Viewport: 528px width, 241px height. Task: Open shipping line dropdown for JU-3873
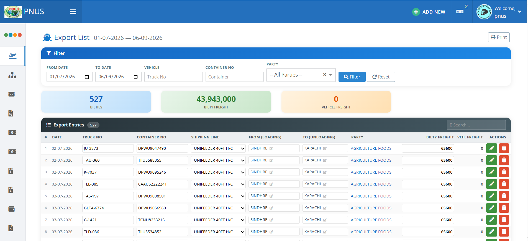tap(218, 148)
